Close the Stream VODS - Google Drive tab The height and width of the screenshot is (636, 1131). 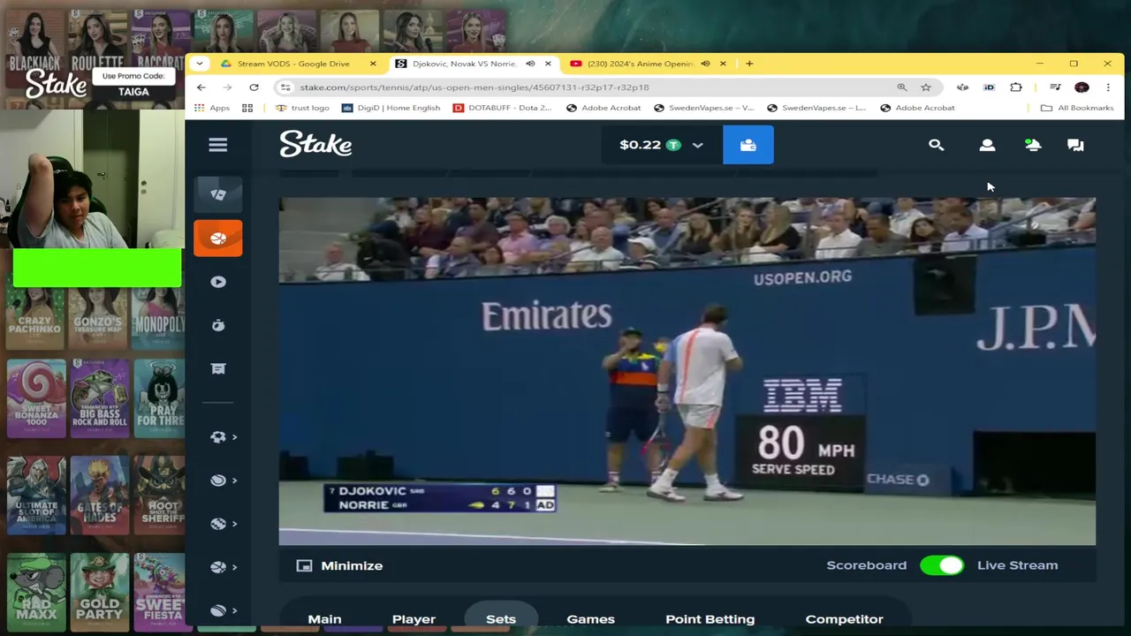click(x=373, y=64)
